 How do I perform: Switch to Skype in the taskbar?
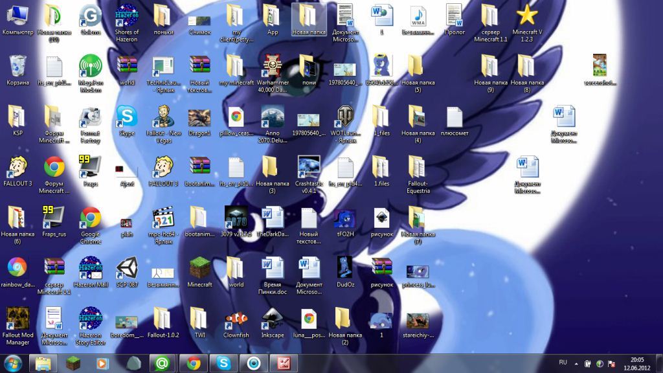click(x=223, y=363)
